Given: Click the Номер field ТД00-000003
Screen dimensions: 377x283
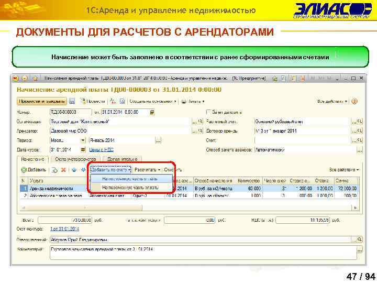Looking at the screenshot, I should pyautogui.click(x=71, y=112).
